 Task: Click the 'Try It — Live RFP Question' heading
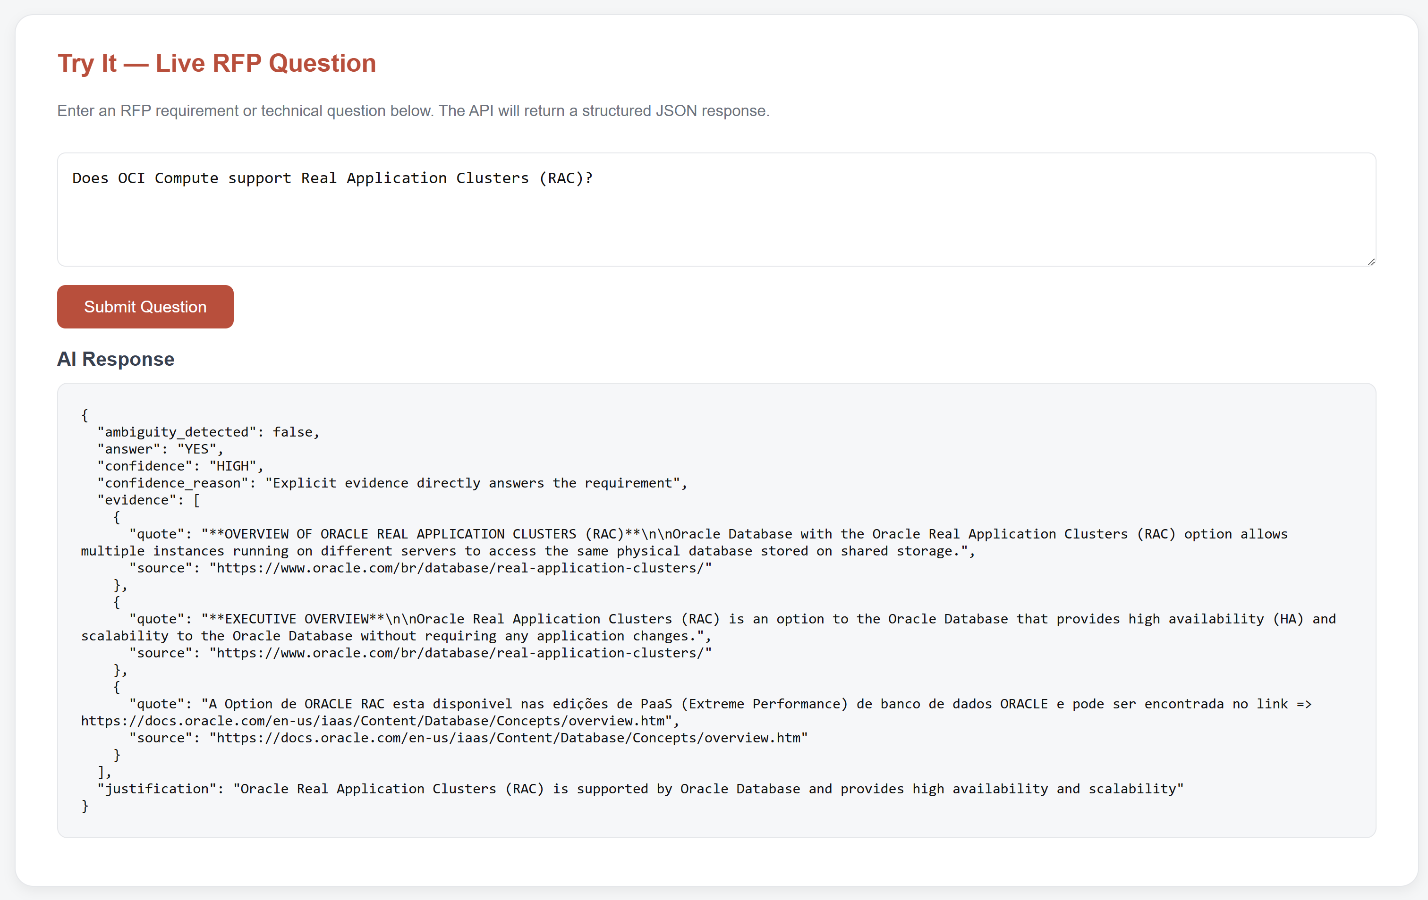coord(216,63)
